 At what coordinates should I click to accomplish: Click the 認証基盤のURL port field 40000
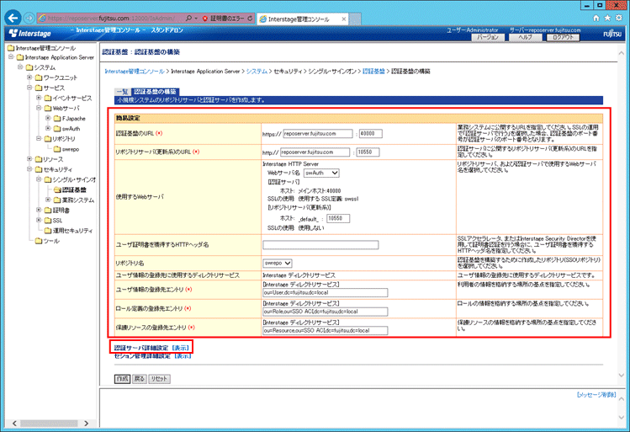pyautogui.click(x=370, y=134)
